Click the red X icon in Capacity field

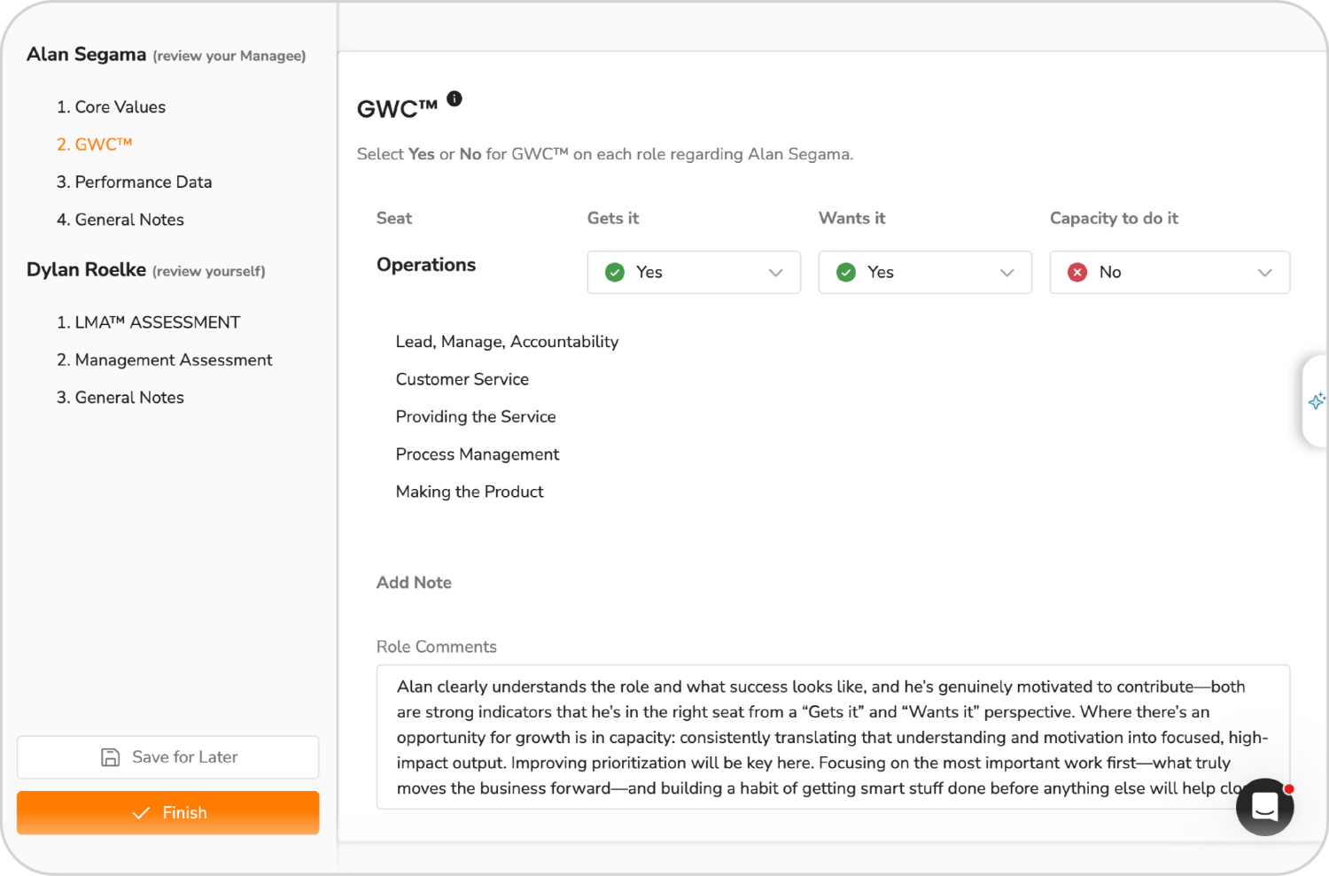1077,272
